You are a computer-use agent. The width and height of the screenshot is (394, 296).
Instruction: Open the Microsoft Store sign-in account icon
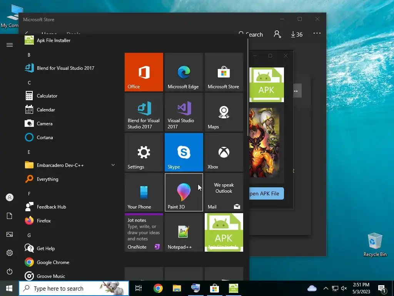277,34
